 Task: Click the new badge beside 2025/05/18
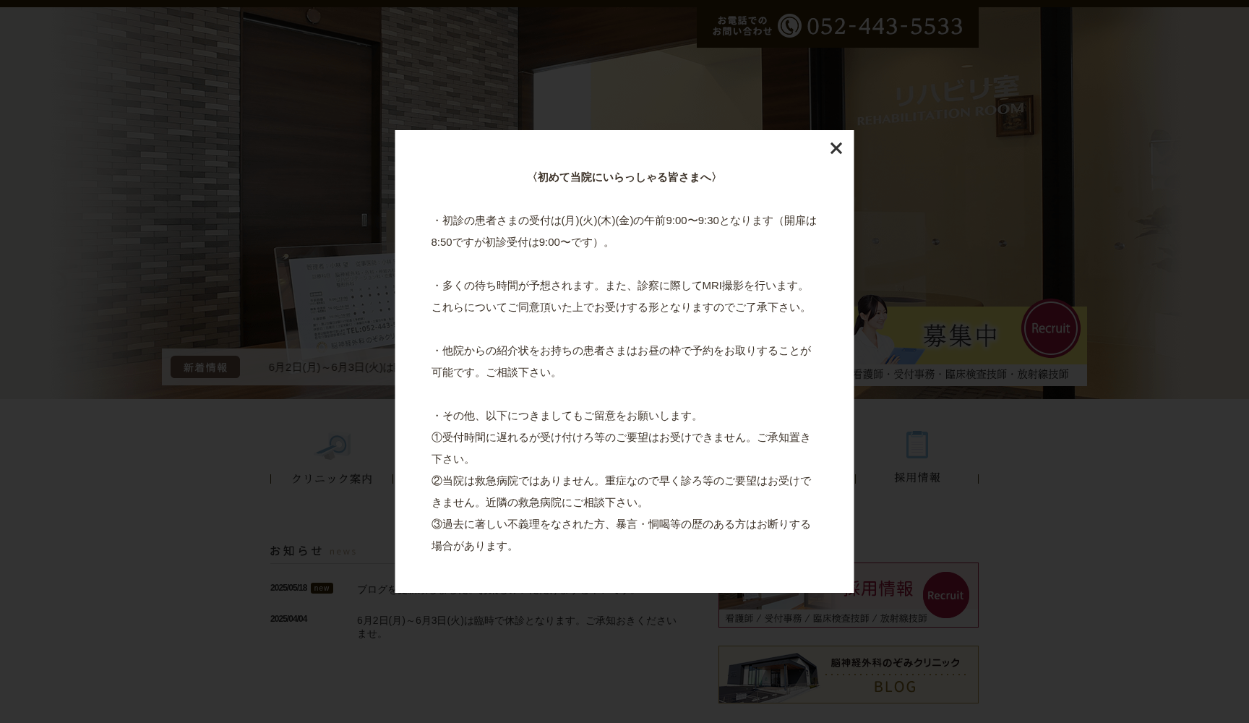pos(322,589)
